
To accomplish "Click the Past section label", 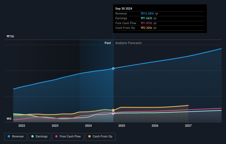I will (108, 43).
